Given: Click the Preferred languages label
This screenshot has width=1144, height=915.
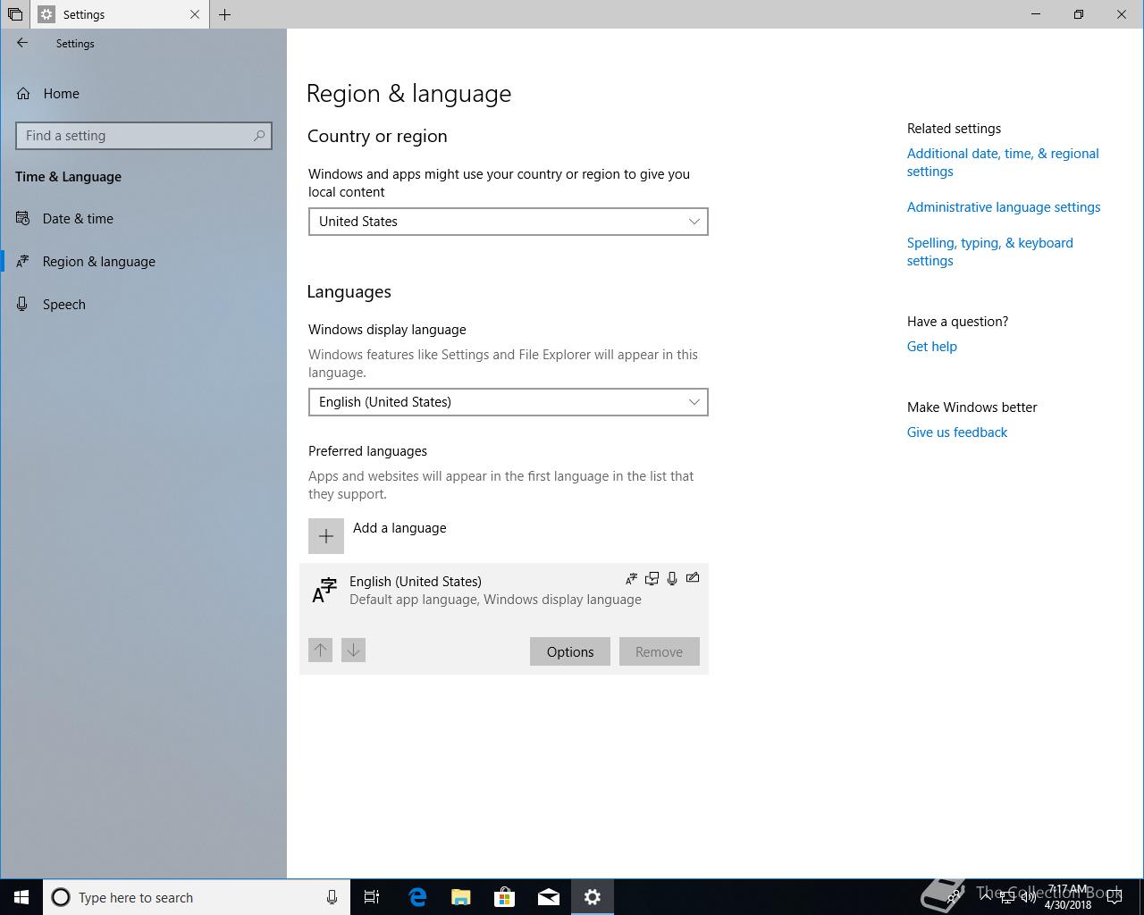Looking at the screenshot, I should point(367,451).
